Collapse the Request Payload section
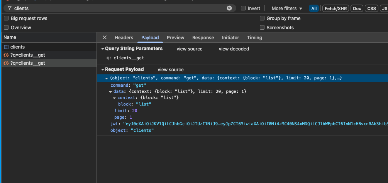This screenshot has width=388, height=183. 103,70
